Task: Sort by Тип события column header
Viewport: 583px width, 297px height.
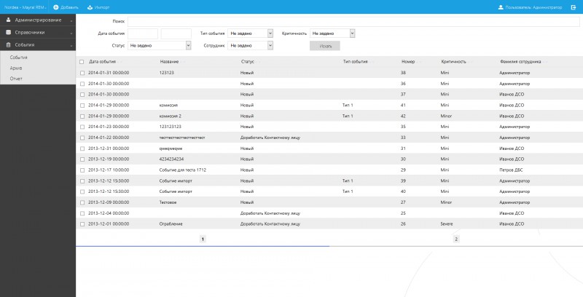Action: tap(355, 62)
